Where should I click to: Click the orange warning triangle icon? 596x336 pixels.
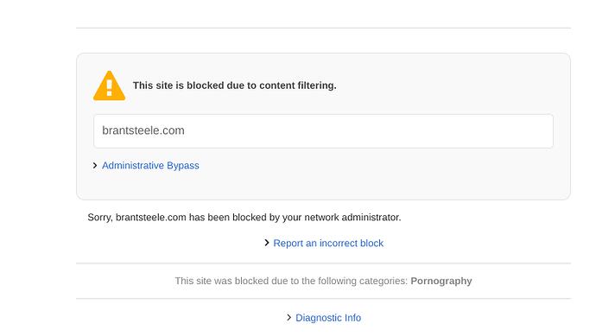tap(109, 86)
